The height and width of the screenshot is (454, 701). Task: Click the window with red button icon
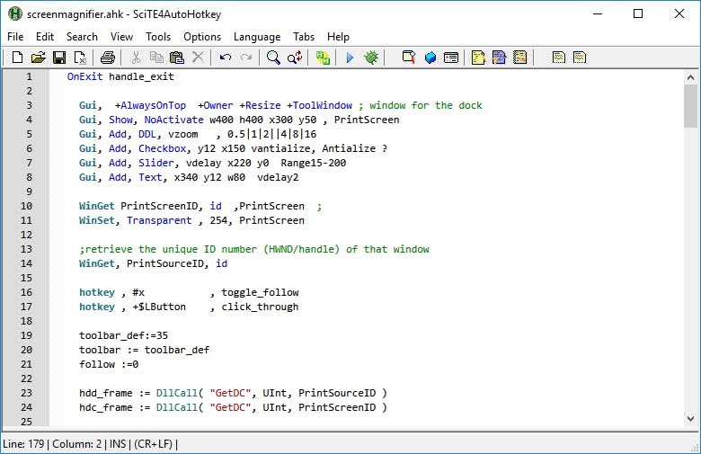click(451, 58)
